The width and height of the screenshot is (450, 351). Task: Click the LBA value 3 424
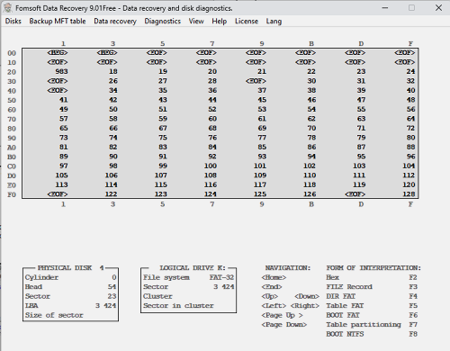[106, 306]
